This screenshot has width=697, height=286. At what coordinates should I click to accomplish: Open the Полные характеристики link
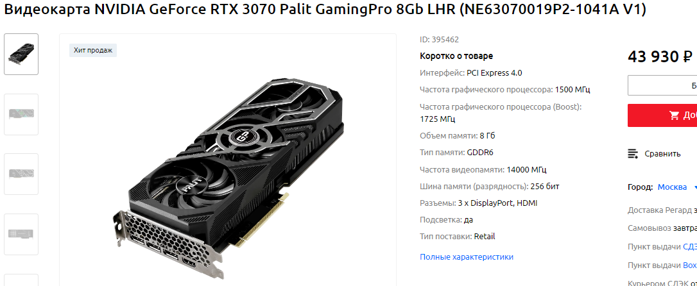coord(467,257)
